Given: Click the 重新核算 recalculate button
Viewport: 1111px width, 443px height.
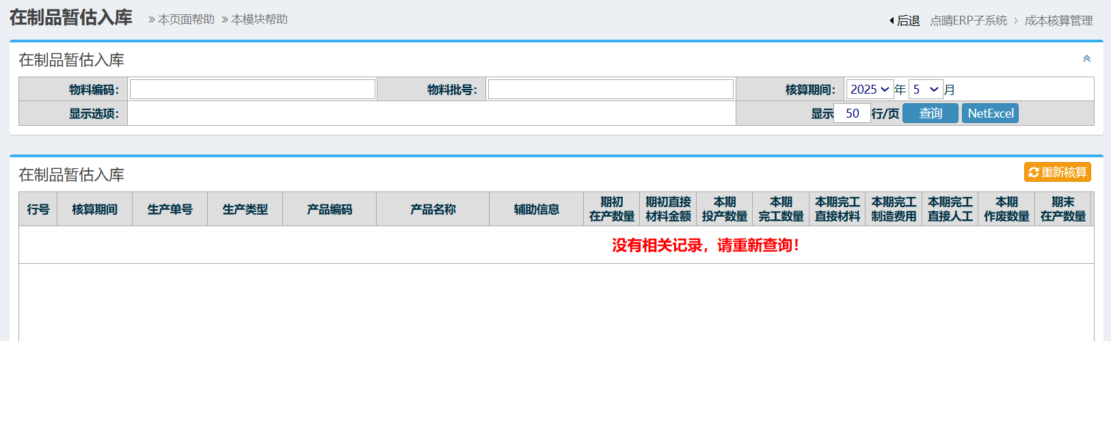Looking at the screenshot, I should click(x=1057, y=172).
